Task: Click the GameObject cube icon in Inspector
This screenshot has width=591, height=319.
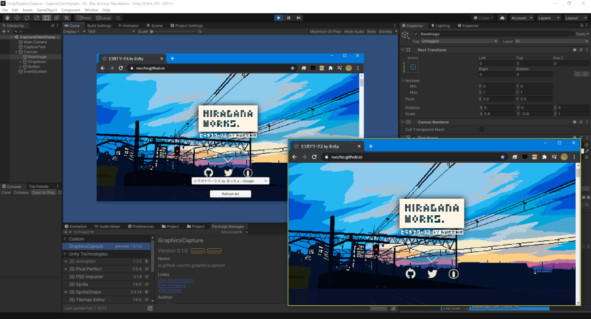Action: (405, 35)
